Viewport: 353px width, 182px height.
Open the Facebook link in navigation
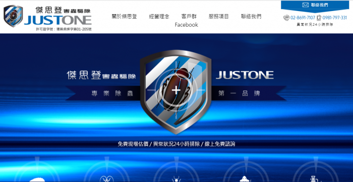tap(187, 25)
